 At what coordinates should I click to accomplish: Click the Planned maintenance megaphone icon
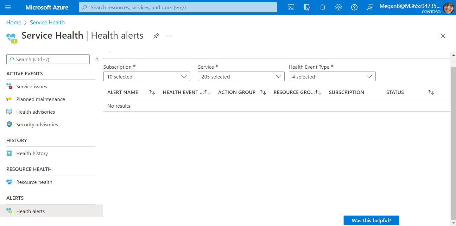click(9, 99)
